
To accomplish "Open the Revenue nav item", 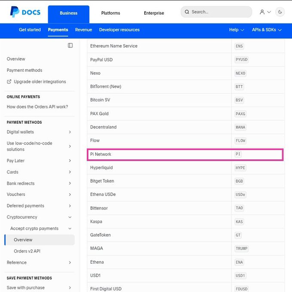I will (x=83, y=30).
